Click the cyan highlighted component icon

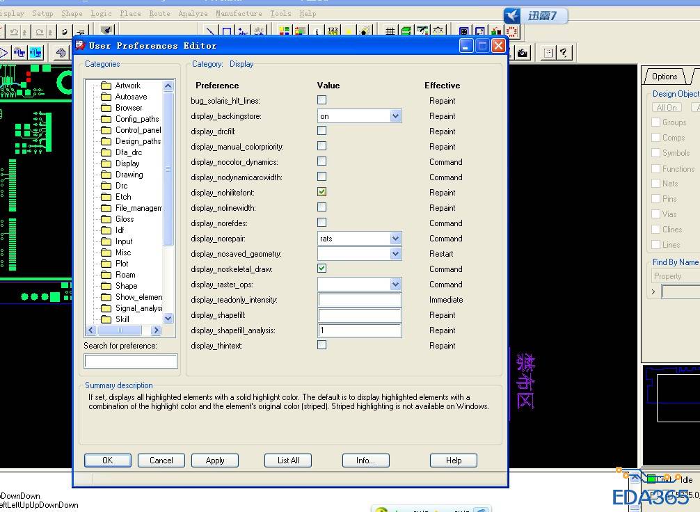coord(35,53)
